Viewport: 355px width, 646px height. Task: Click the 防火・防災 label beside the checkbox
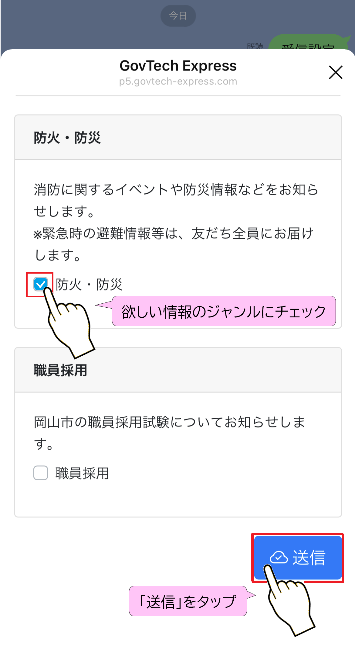pyautogui.click(x=89, y=285)
